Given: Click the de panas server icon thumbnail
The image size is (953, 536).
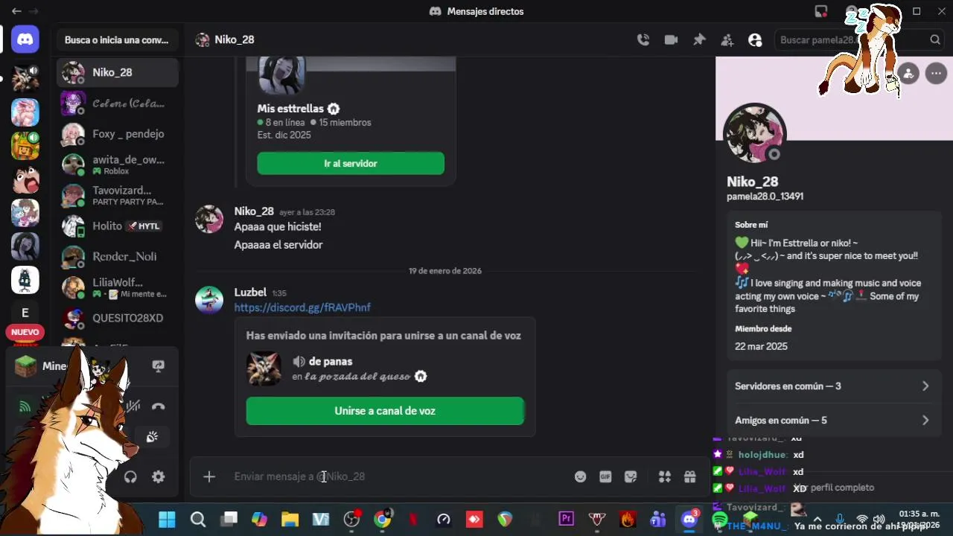Looking at the screenshot, I should (264, 368).
